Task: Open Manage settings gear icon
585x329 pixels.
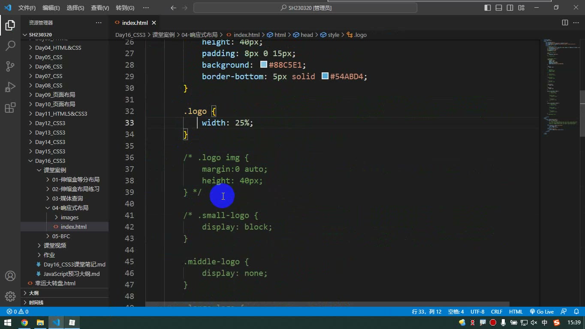Action: [10, 296]
